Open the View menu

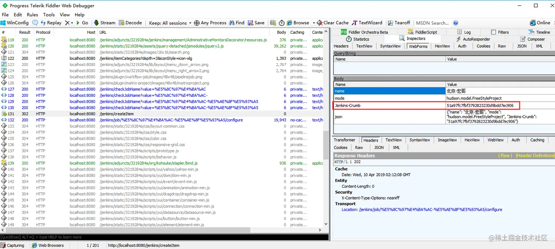(x=65, y=15)
